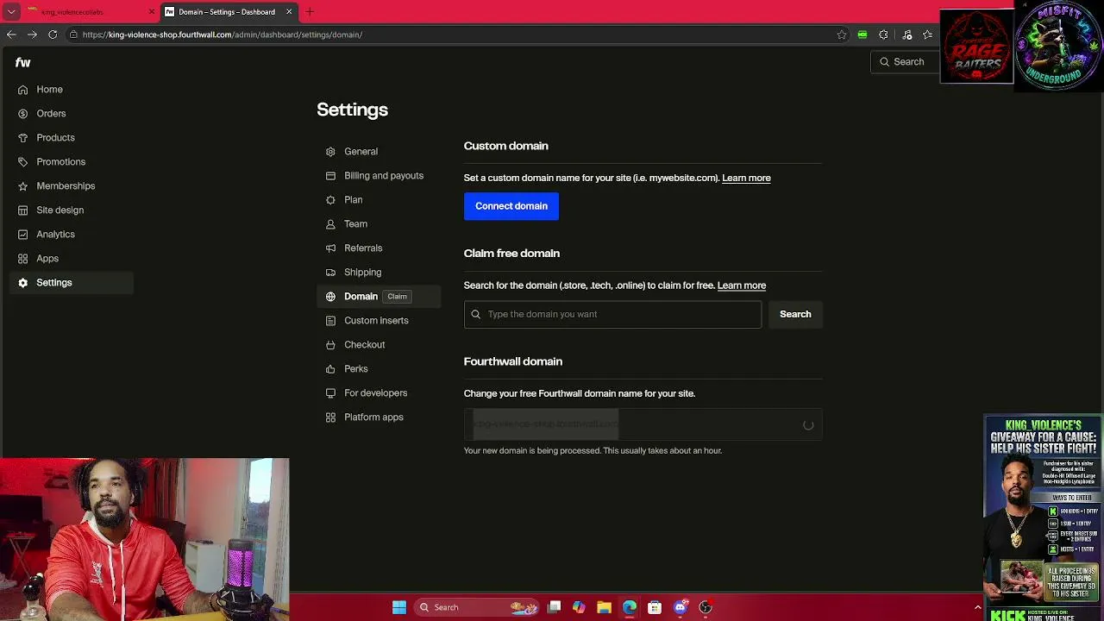Click the Orders bag icon in sidebar

coord(22,114)
